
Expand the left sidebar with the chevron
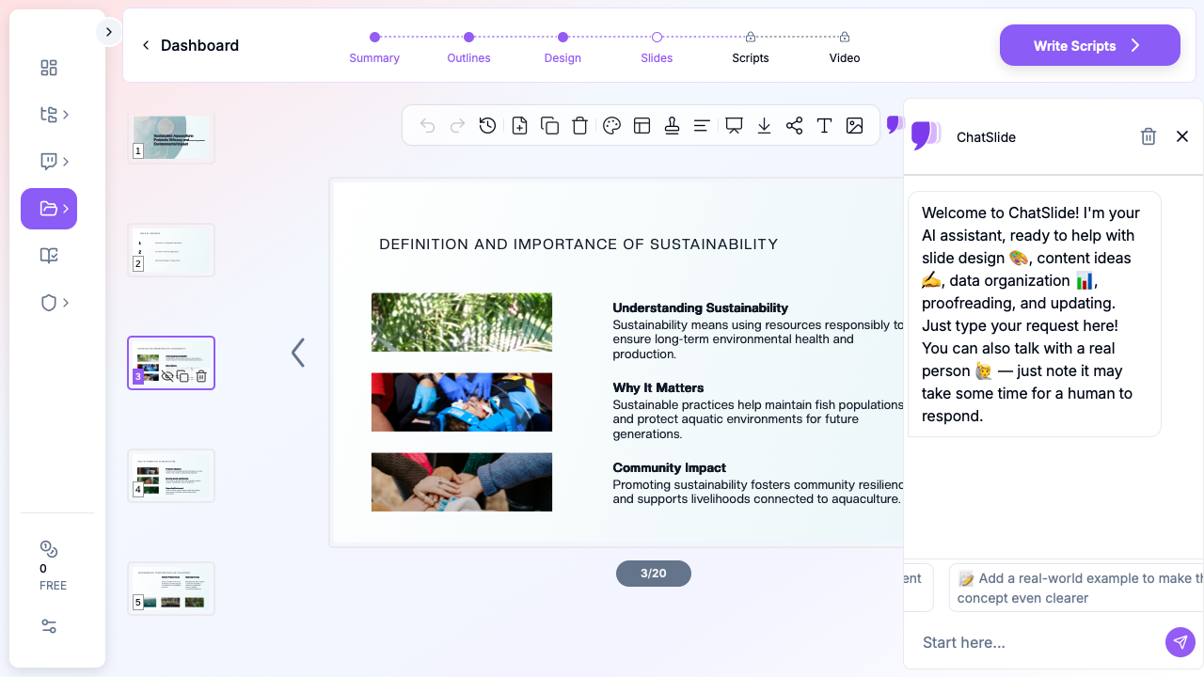tap(108, 32)
